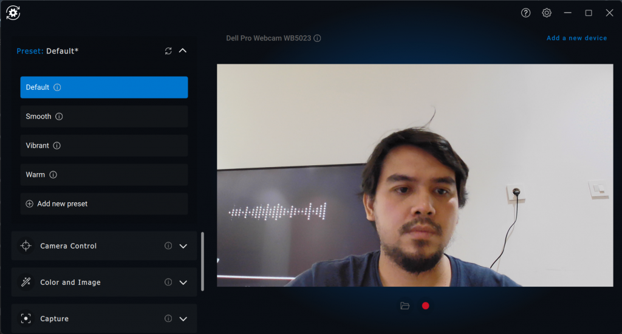The image size is (622, 334).
Task: Click the plus icon for new preset
Action: click(29, 204)
